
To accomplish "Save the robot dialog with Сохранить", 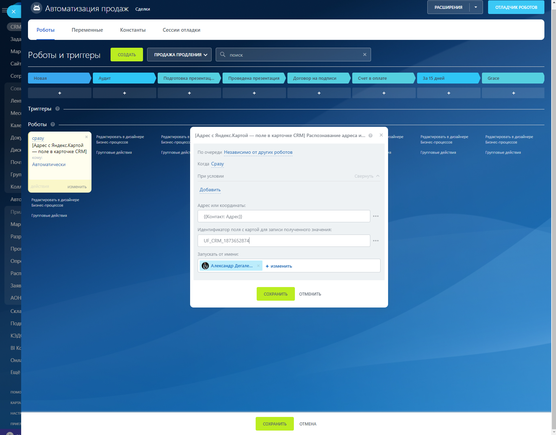I will pos(276,294).
